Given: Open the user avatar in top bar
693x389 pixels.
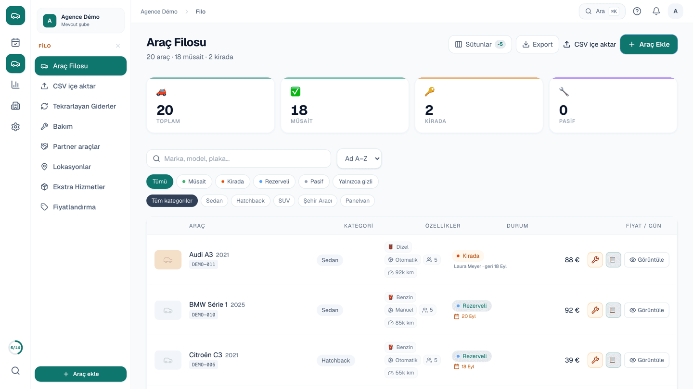Looking at the screenshot, I should point(675,12).
